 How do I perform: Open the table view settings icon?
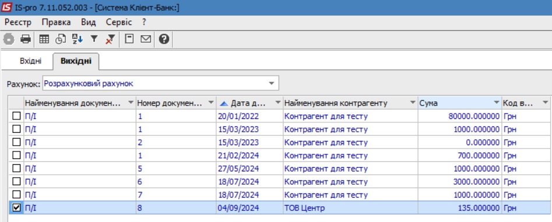[44, 39]
